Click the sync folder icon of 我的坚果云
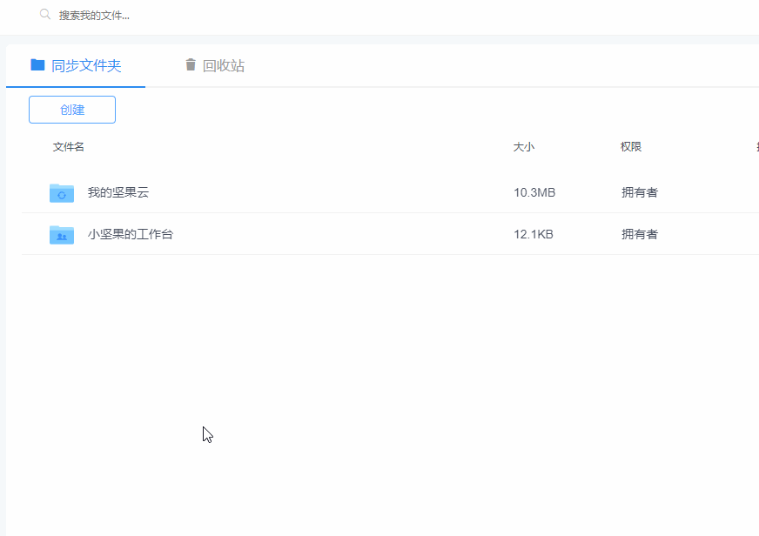 click(x=62, y=193)
